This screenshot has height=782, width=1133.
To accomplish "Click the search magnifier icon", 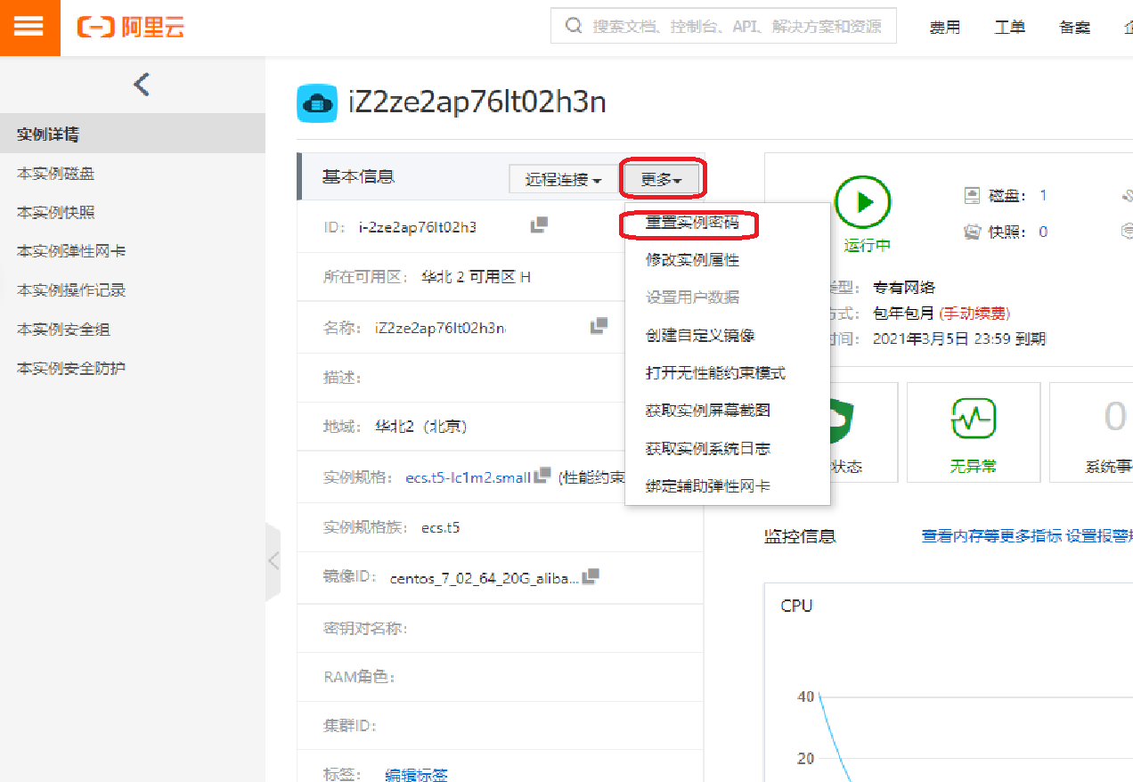I will tap(573, 26).
